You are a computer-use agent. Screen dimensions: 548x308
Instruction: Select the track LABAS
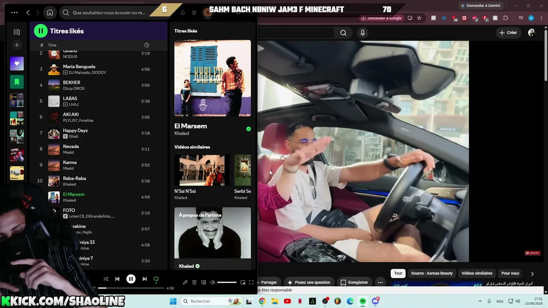pyautogui.click(x=98, y=101)
